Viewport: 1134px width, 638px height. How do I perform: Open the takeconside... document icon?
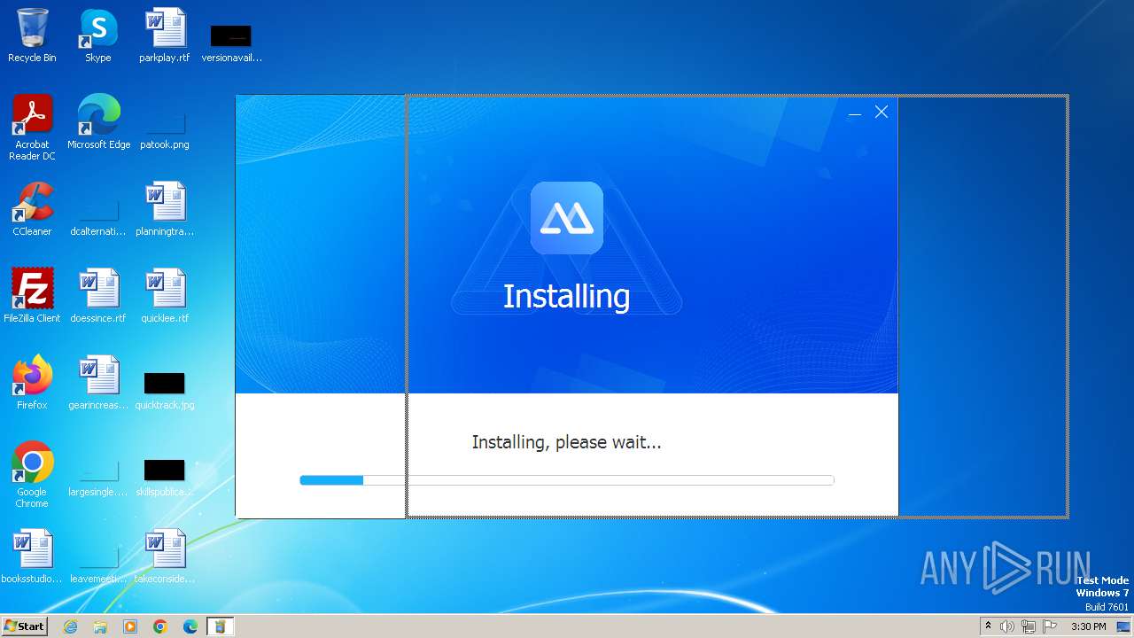tap(165, 556)
